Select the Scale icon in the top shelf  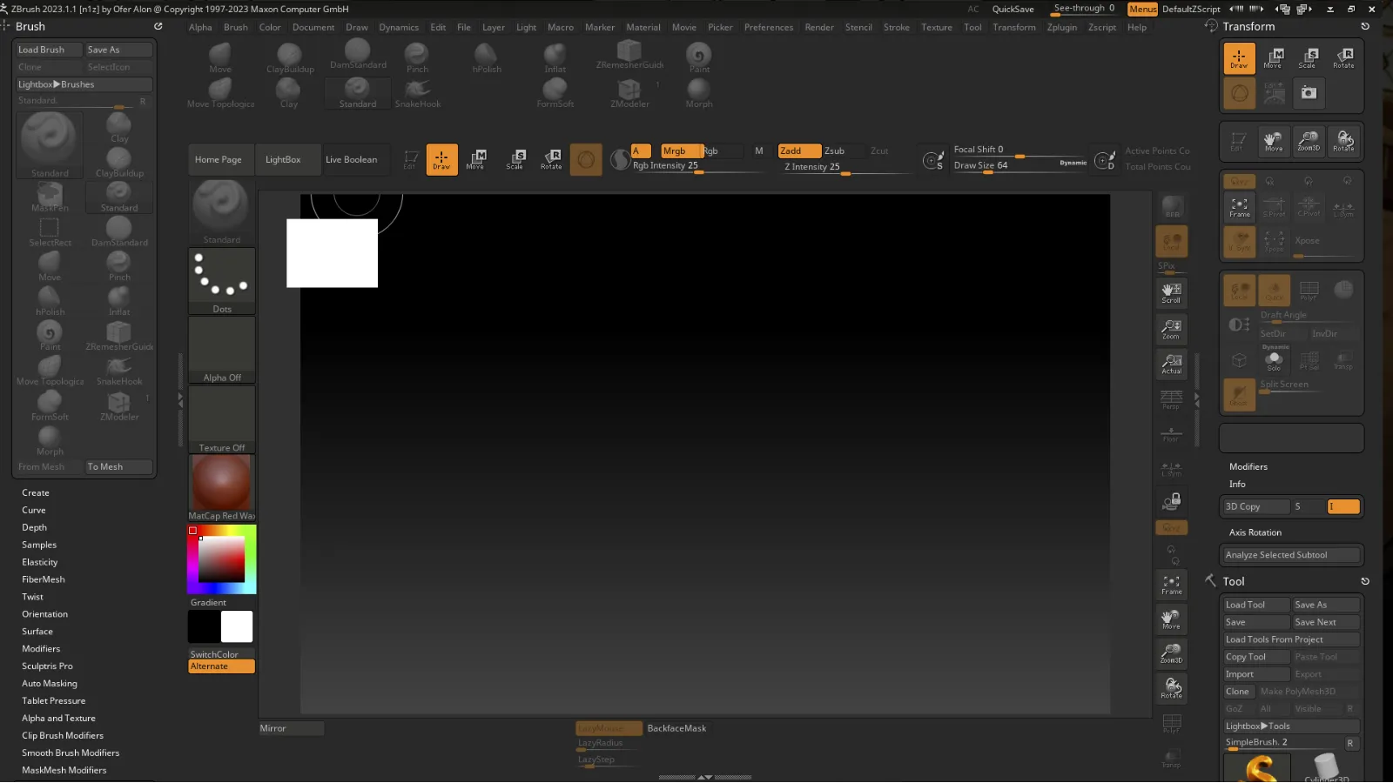click(515, 159)
